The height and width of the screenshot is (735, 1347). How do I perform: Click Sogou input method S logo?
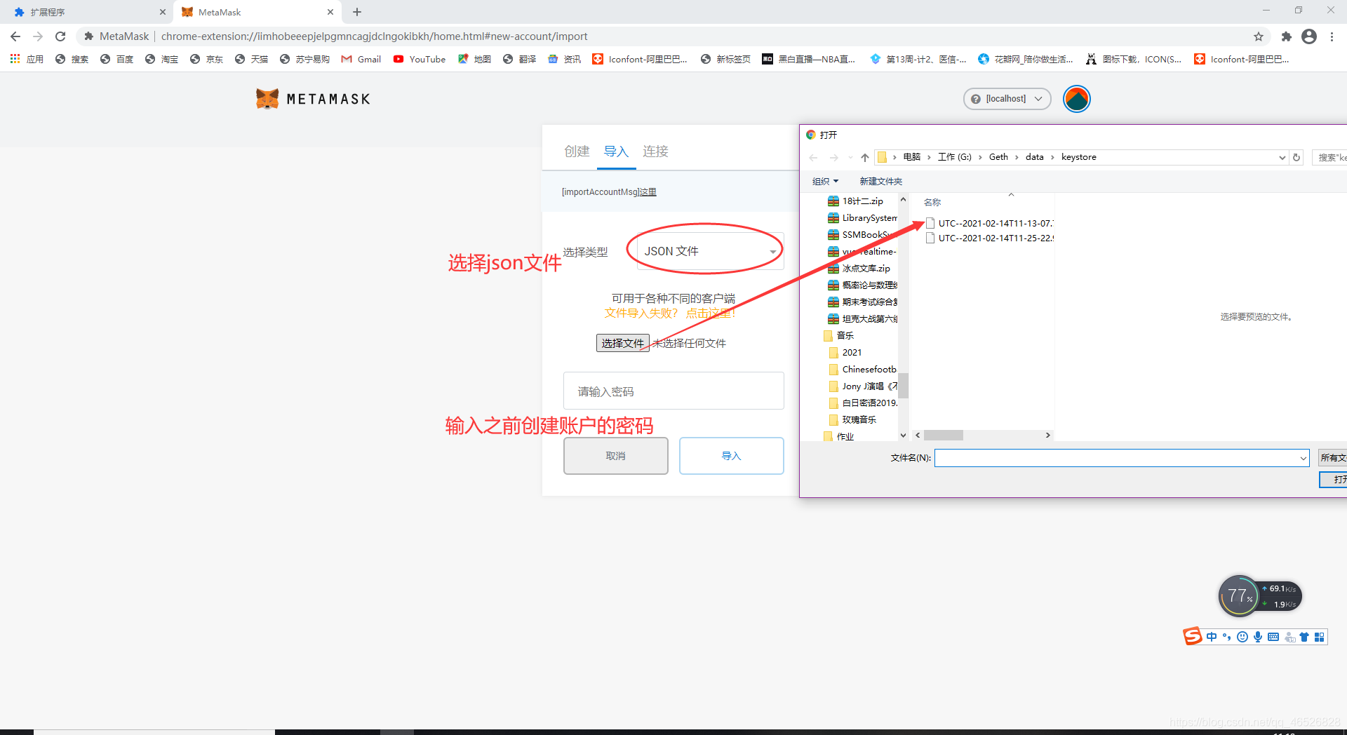click(x=1193, y=636)
